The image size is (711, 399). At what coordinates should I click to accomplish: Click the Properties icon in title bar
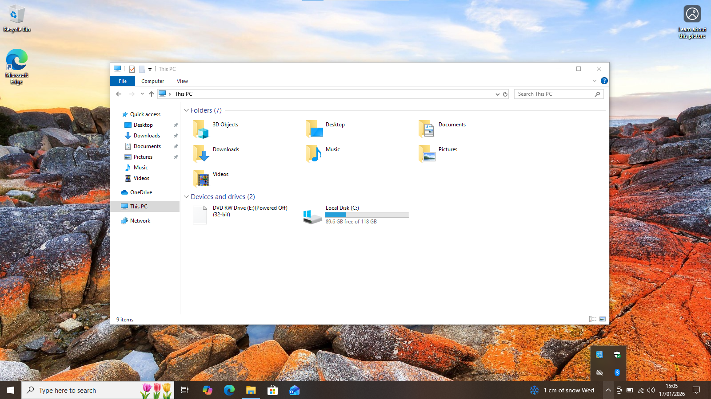coord(132,69)
